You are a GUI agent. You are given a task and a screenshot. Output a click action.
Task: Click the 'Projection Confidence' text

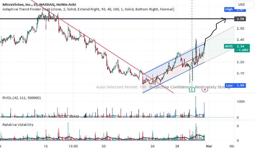point(170,87)
